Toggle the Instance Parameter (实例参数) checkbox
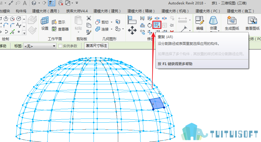The width and height of the screenshot is (261, 142). 60,46
